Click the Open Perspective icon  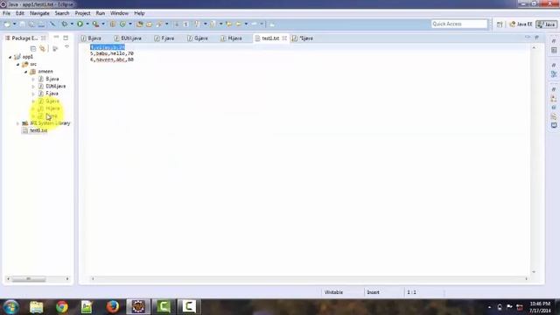pos(500,24)
